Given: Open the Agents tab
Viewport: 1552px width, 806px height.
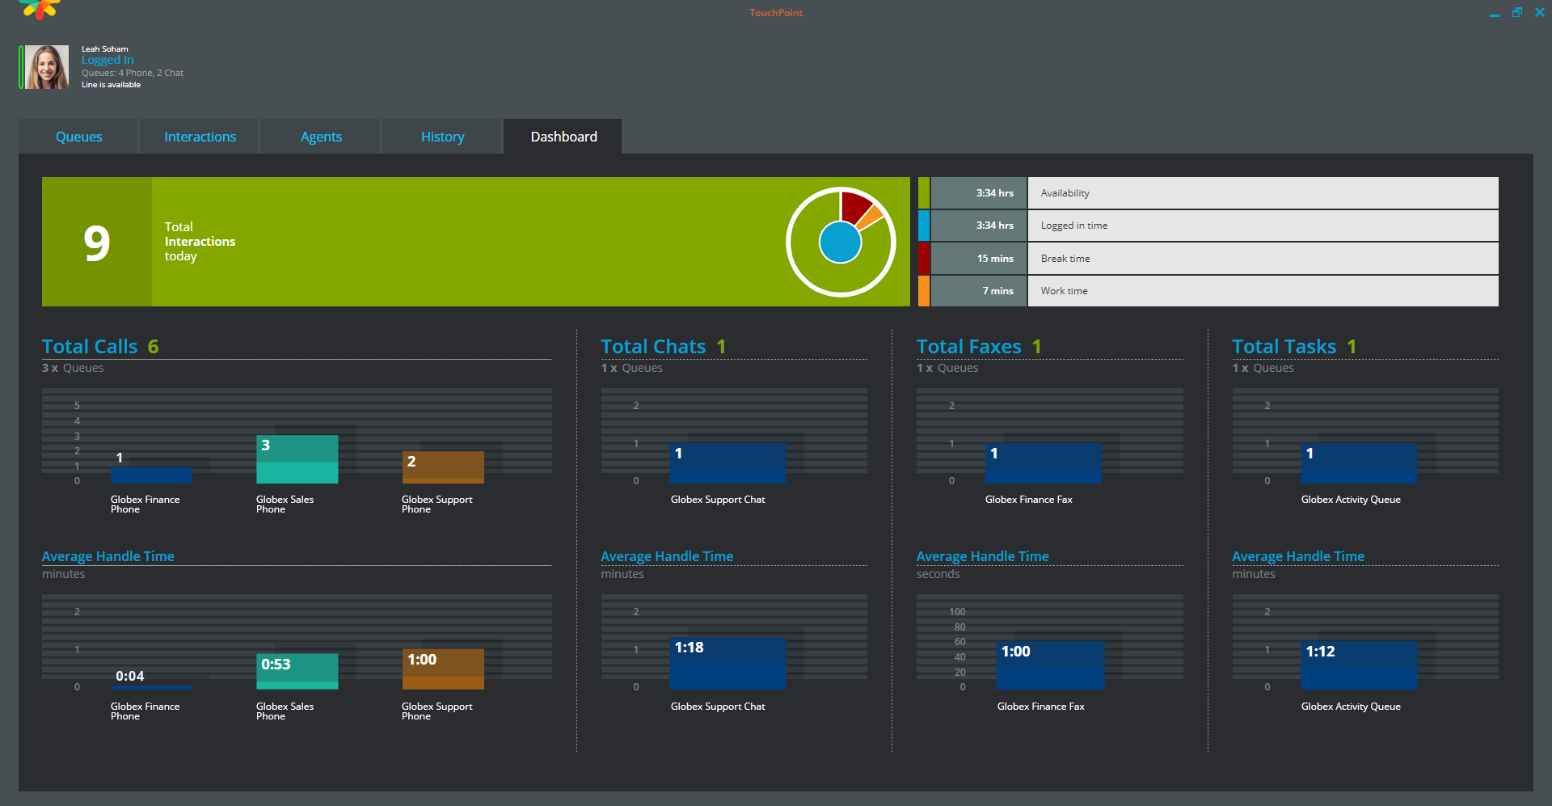Looking at the screenshot, I should click(x=321, y=137).
